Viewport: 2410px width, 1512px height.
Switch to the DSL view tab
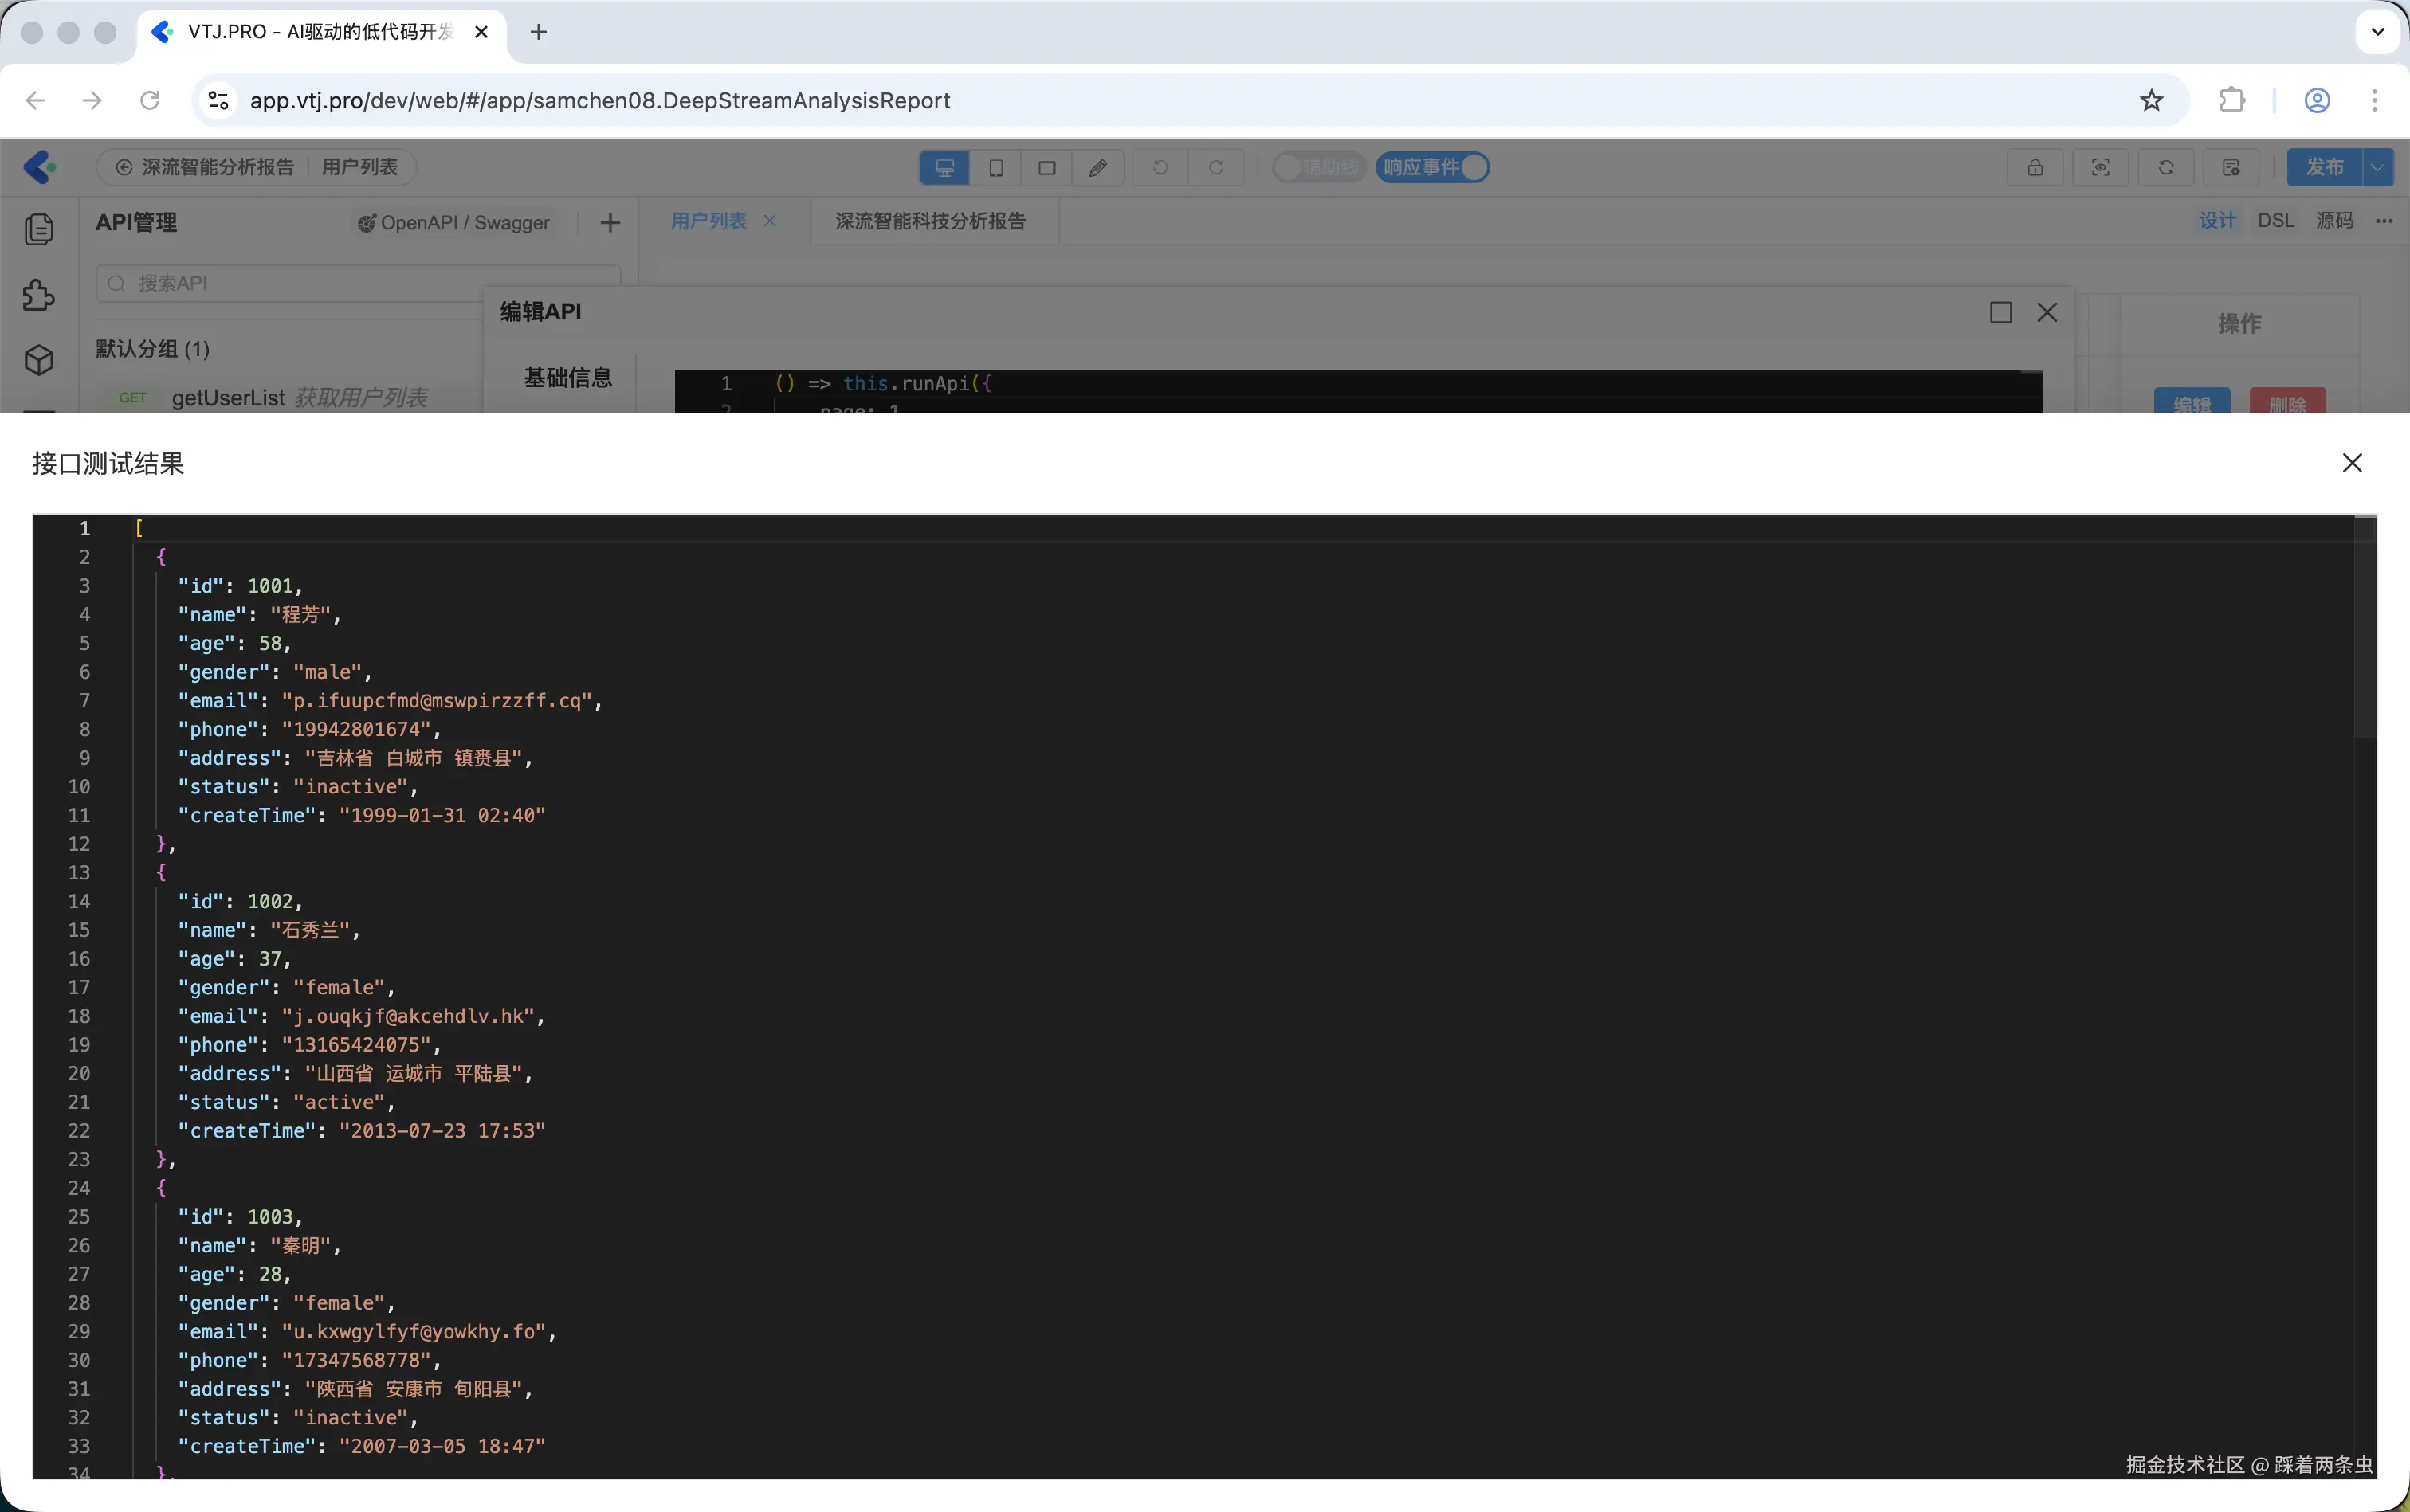(x=2275, y=220)
